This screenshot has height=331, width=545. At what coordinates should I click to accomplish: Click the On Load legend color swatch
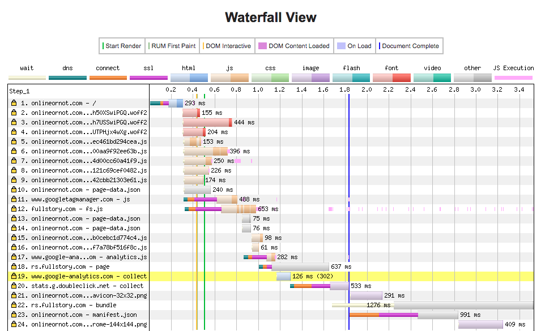coord(341,46)
